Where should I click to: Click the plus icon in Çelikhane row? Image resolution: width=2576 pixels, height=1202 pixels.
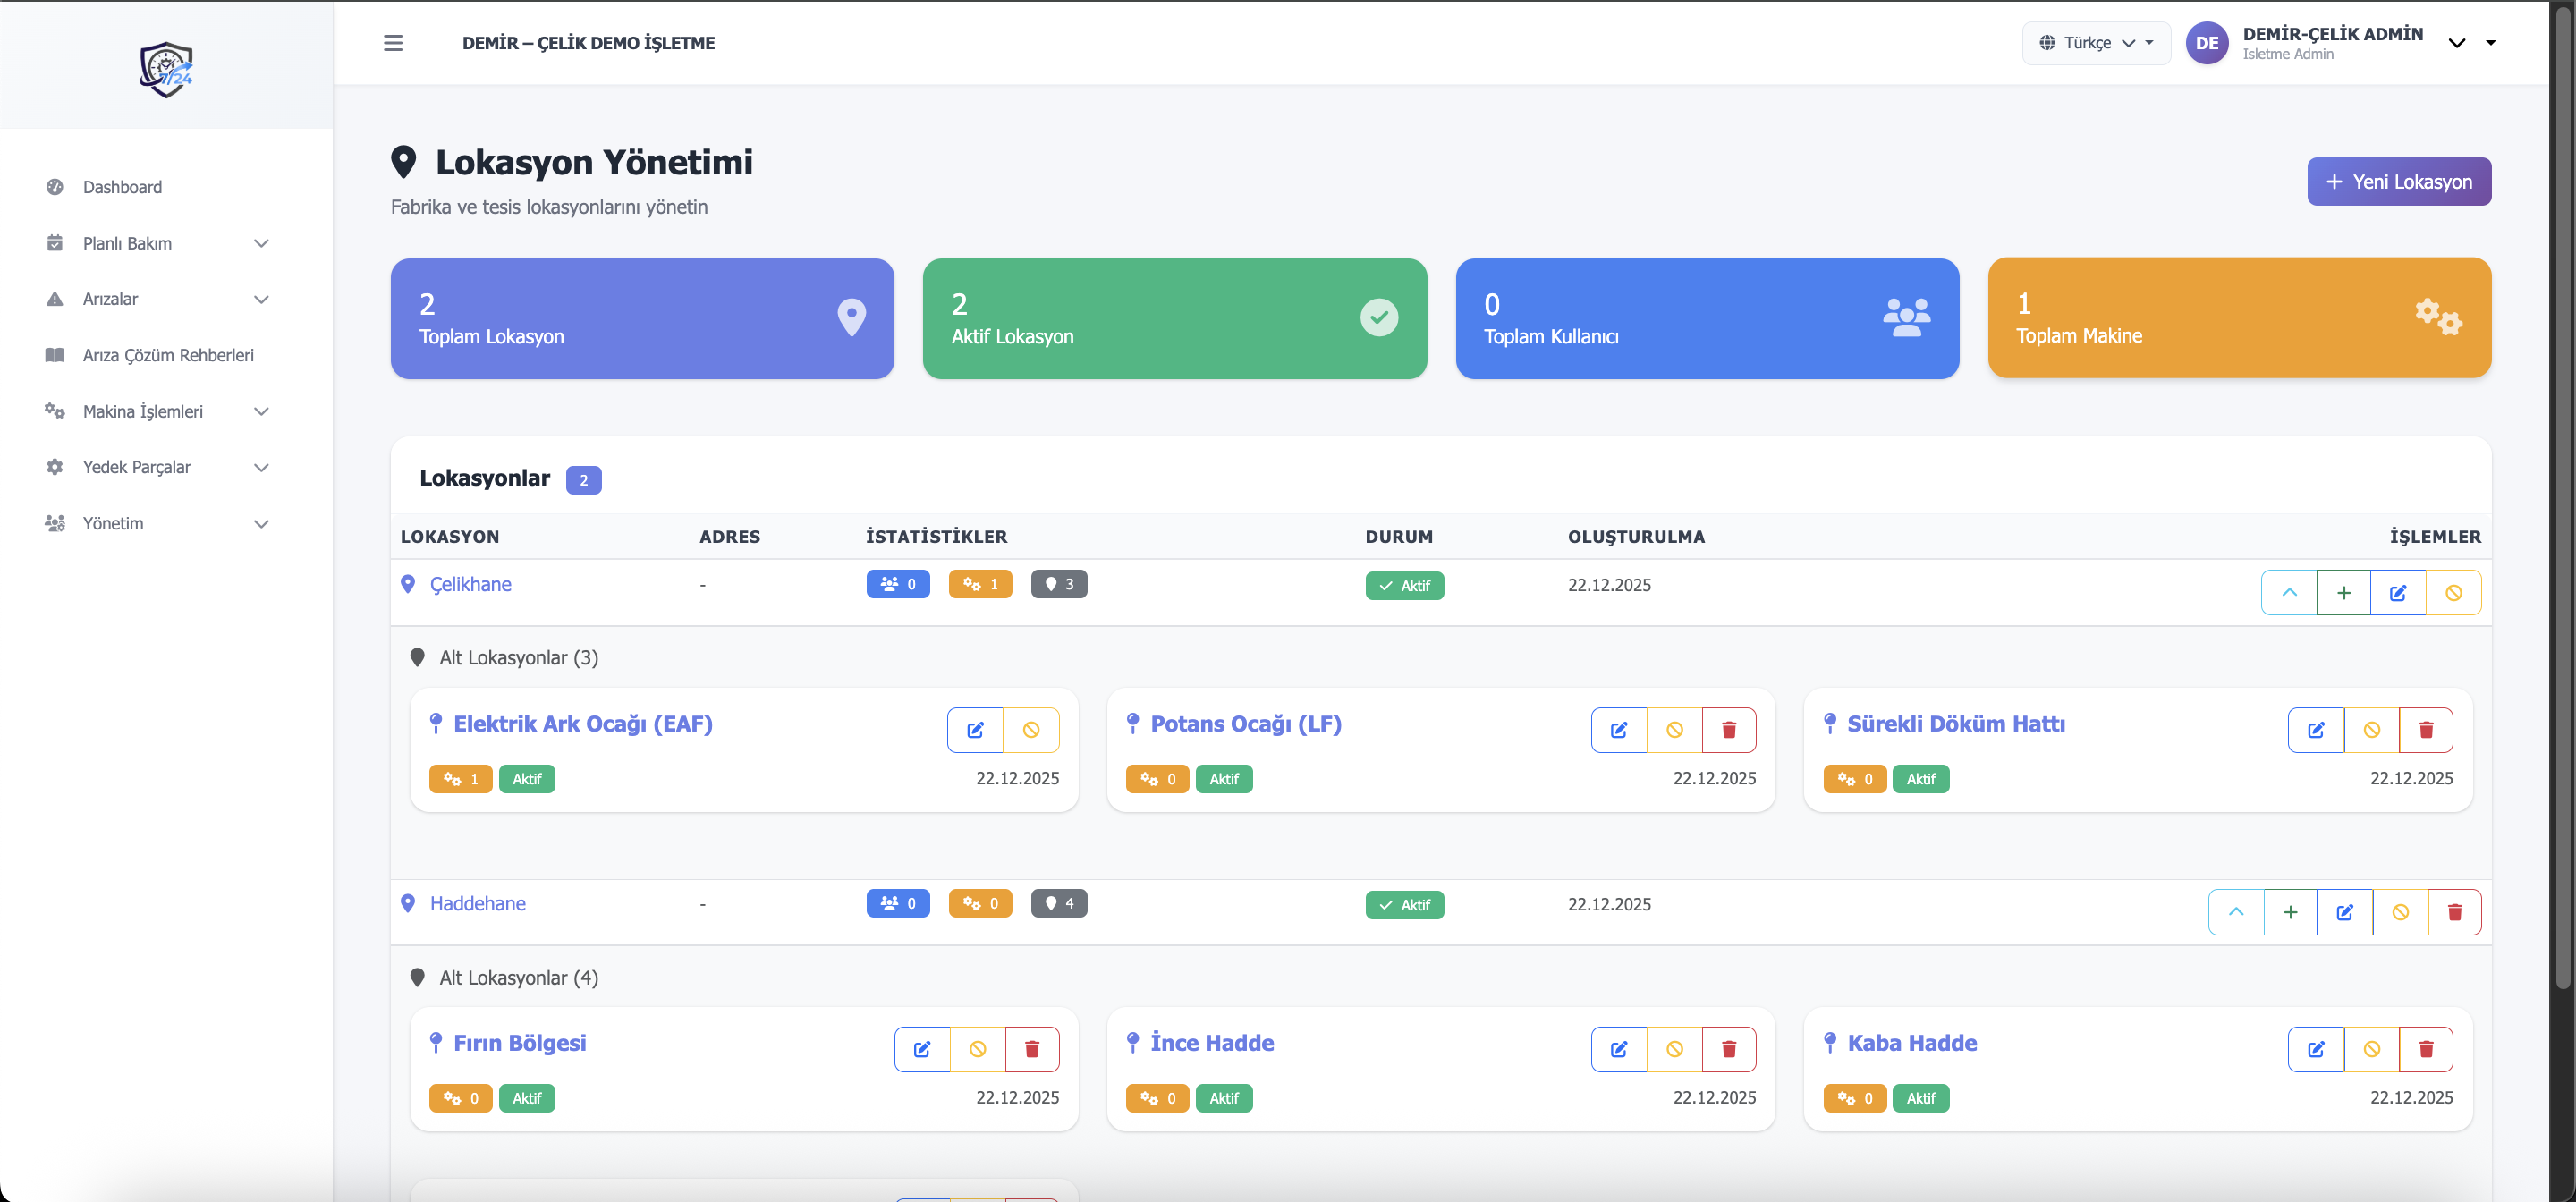click(2343, 593)
